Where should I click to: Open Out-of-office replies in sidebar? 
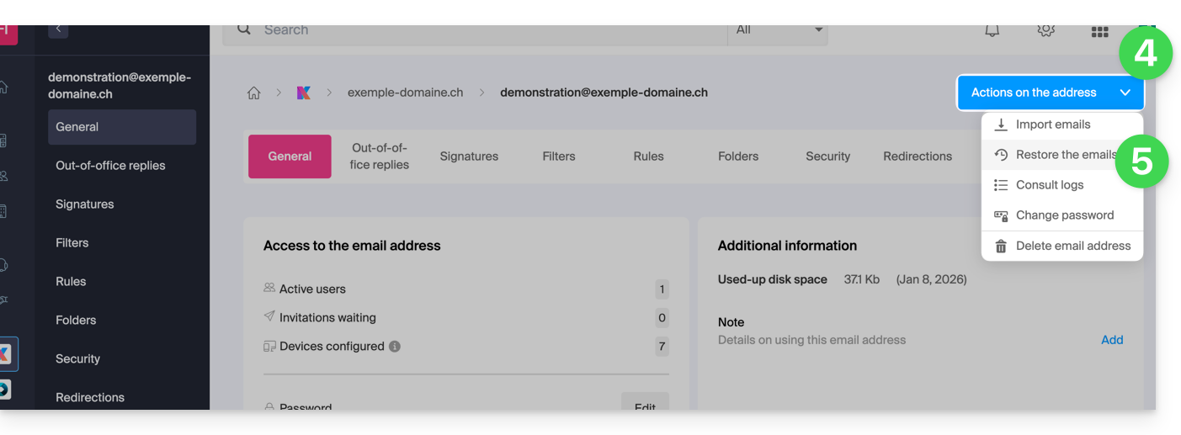coord(110,166)
